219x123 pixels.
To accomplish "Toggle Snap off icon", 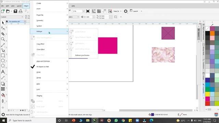I will (x=110, y=11).
